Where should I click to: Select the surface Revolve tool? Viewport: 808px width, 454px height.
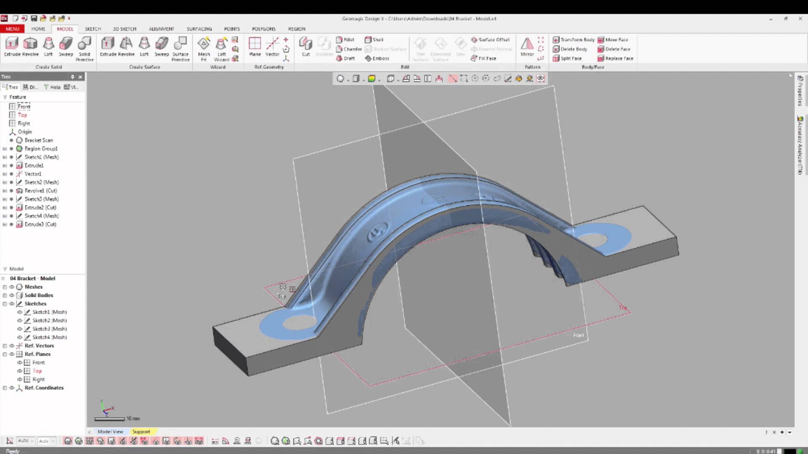coord(126,47)
